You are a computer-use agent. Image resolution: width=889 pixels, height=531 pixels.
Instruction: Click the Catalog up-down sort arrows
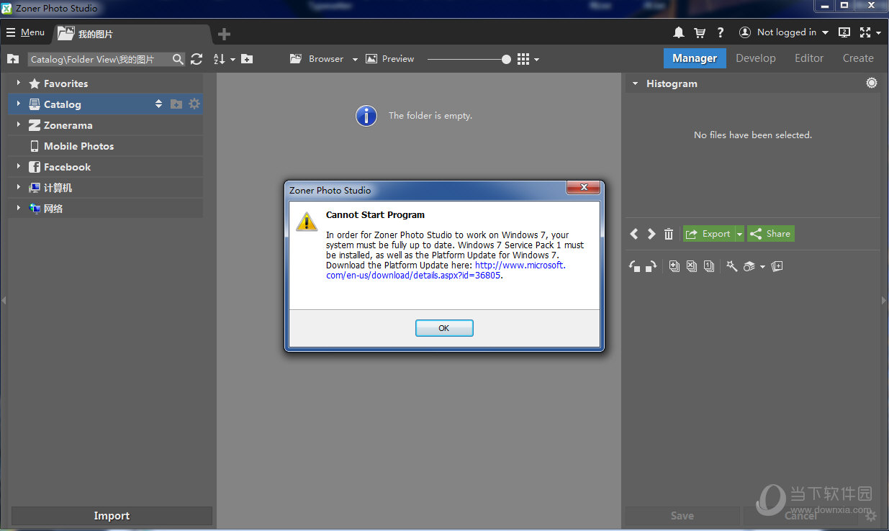pos(159,104)
